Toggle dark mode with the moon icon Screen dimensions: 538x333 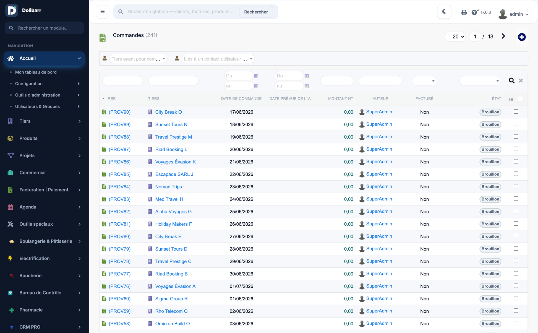pyautogui.click(x=444, y=12)
